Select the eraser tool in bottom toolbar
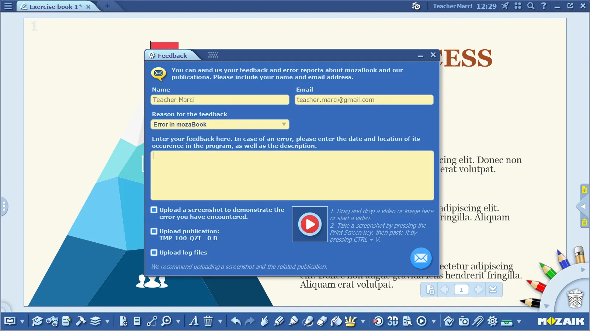This screenshot has width=590, height=331. coord(322,321)
